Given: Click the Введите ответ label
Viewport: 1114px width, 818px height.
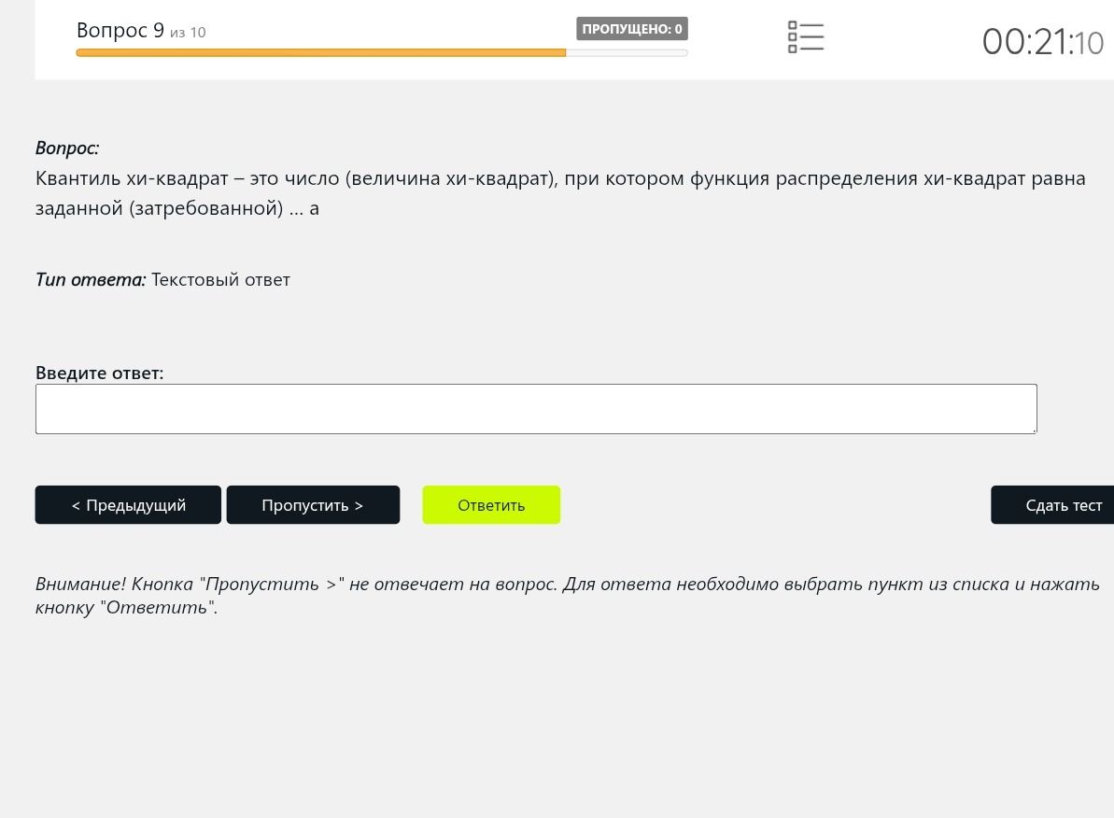Looking at the screenshot, I should [x=100, y=373].
